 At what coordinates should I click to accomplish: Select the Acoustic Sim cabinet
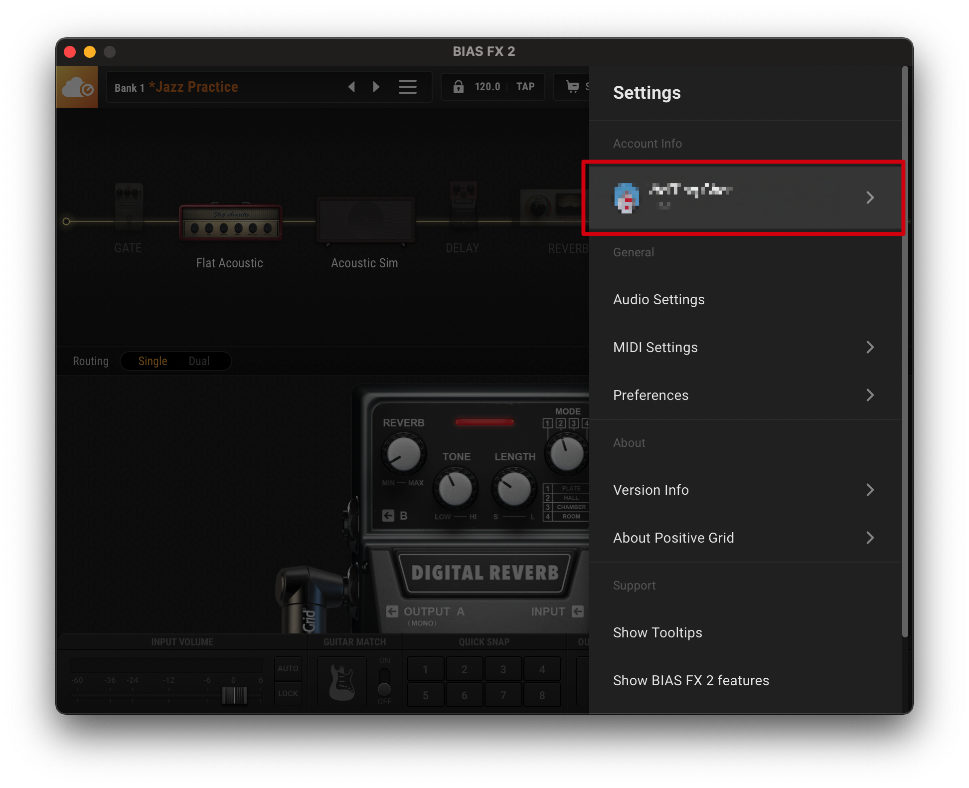pyautogui.click(x=365, y=220)
